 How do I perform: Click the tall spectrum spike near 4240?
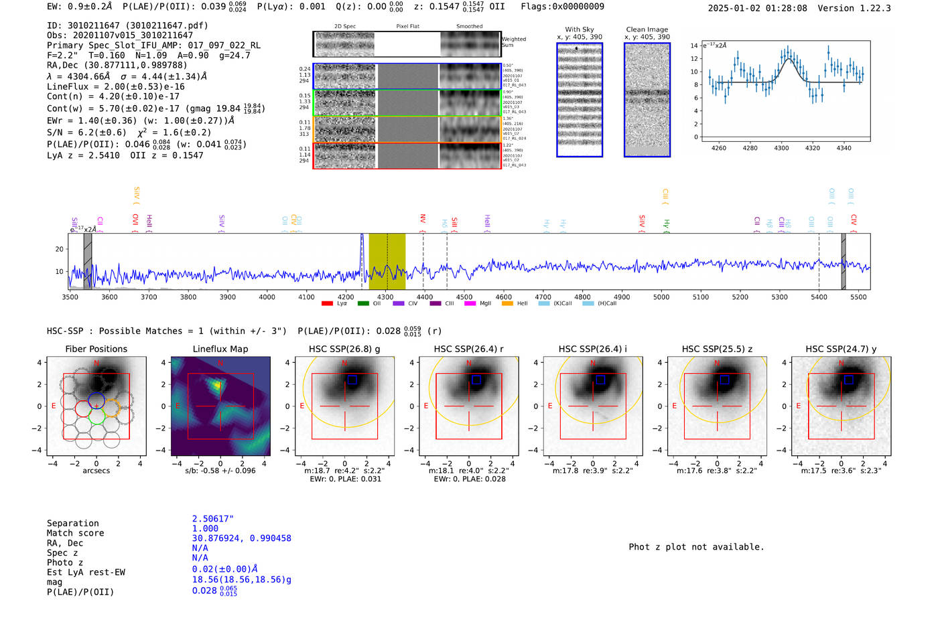pyautogui.click(x=362, y=258)
